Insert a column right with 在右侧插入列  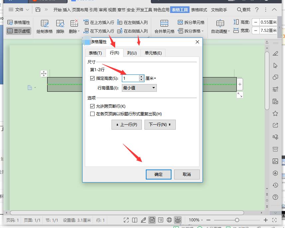[x=132, y=31]
